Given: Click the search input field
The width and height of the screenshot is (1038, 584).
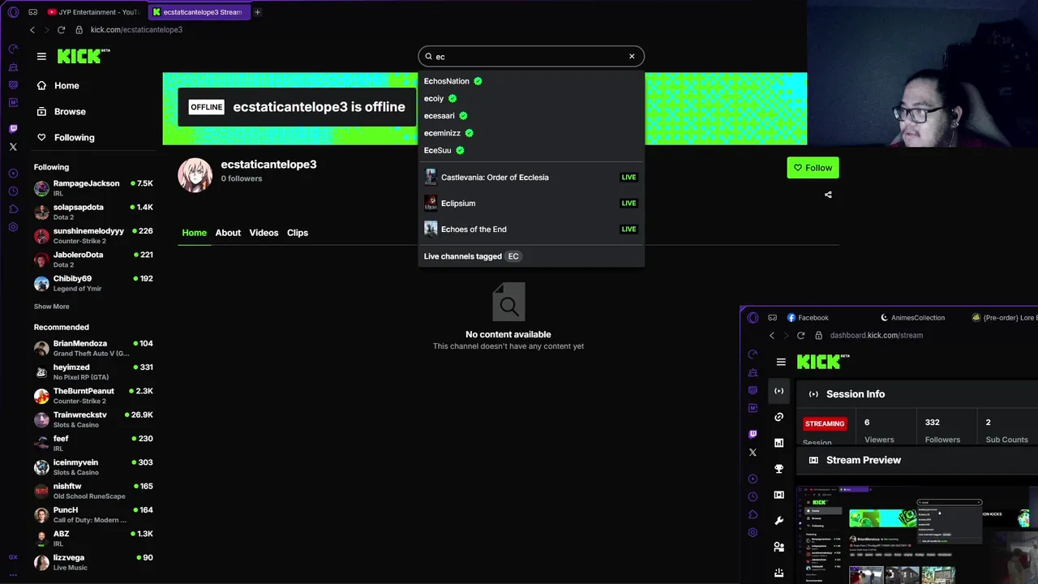Looking at the screenshot, I should click(531, 56).
